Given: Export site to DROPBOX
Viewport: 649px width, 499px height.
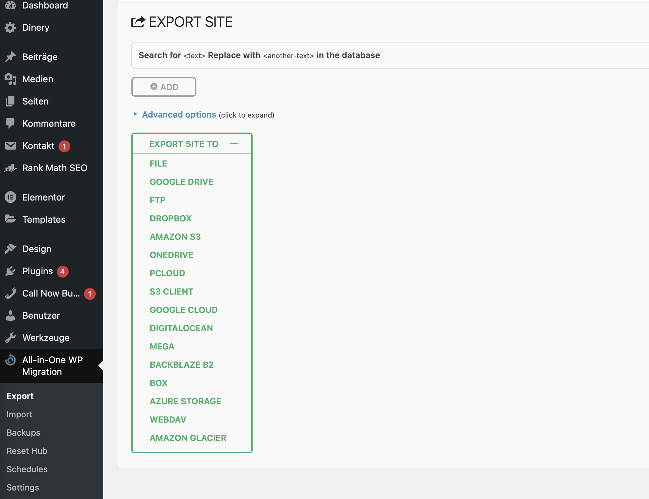Looking at the screenshot, I should (171, 218).
